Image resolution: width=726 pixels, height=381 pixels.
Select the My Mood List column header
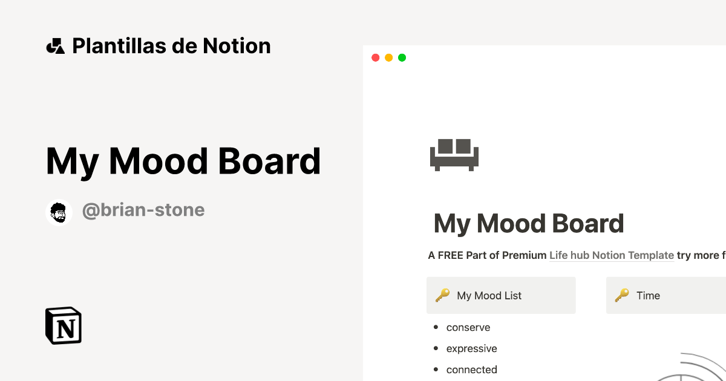coord(488,295)
